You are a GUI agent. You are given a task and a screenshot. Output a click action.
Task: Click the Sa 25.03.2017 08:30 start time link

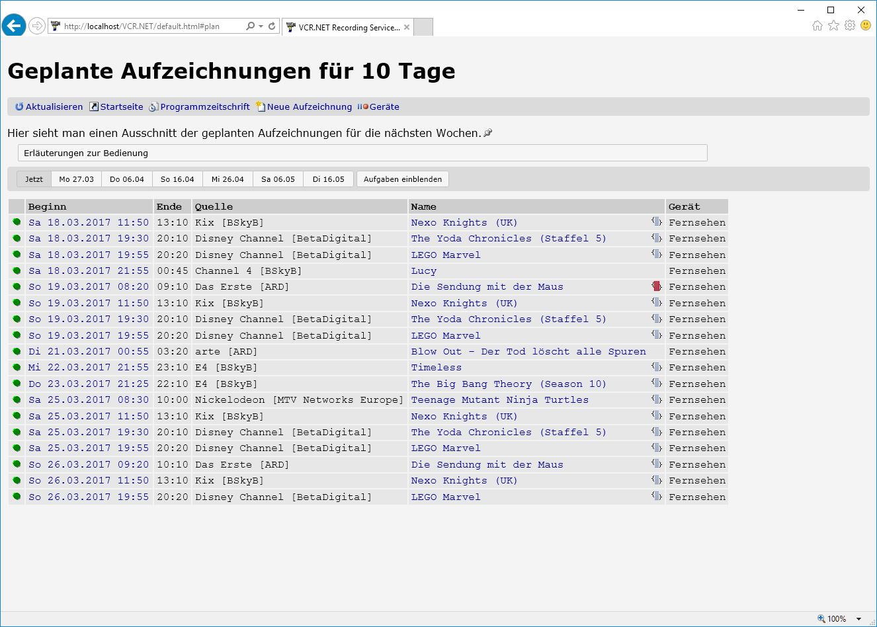pos(89,399)
